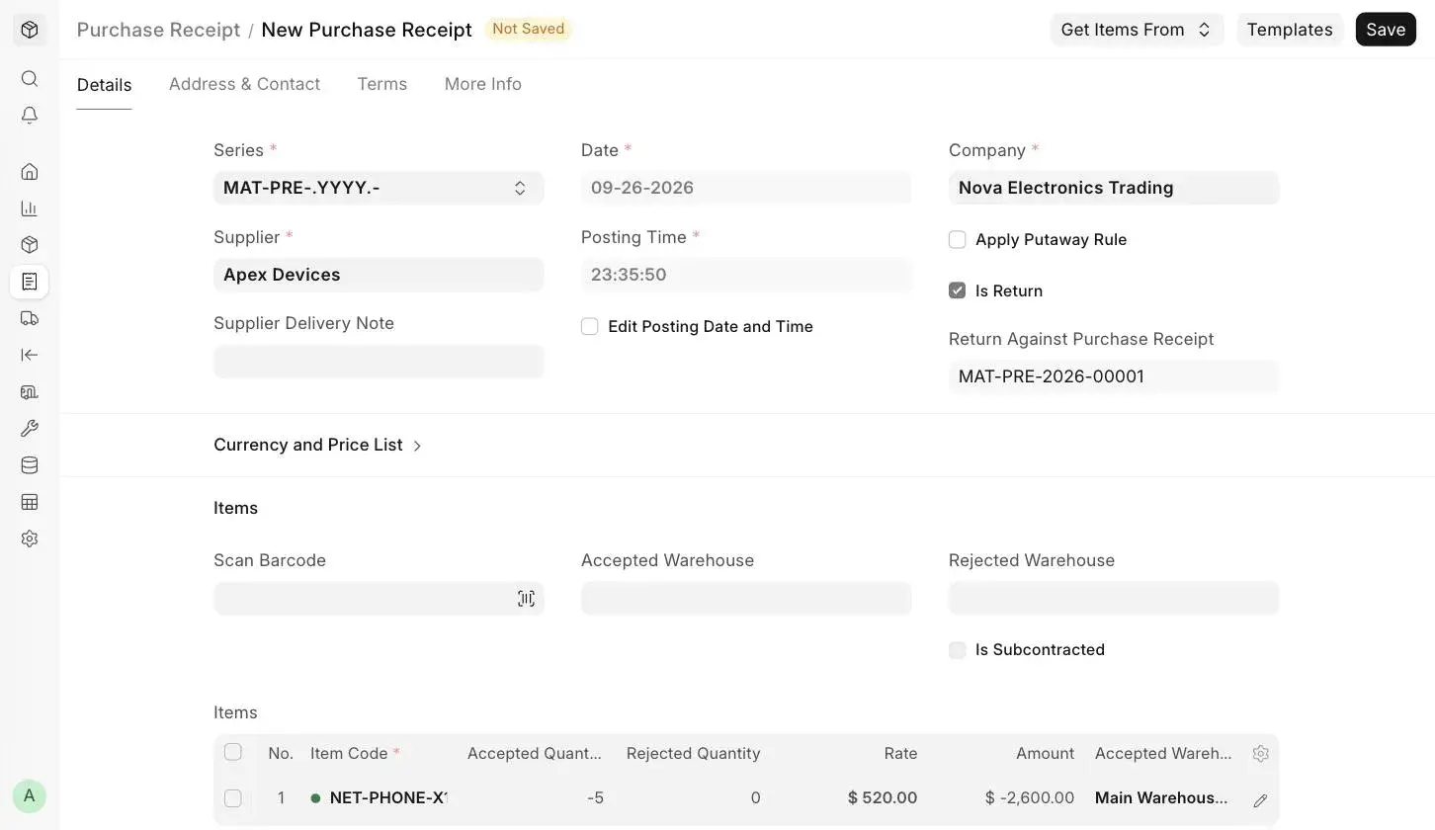
Task: Open the table grid sidebar icon
Action: pyautogui.click(x=30, y=502)
